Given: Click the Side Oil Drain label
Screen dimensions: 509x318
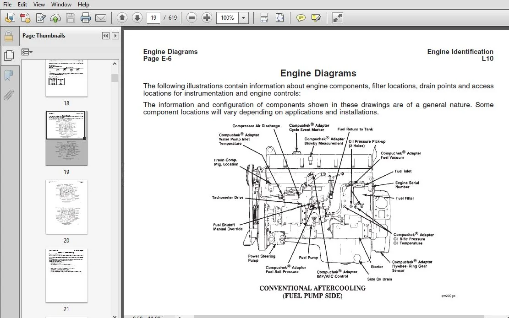Looking at the screenshot, I should point(379,279).
